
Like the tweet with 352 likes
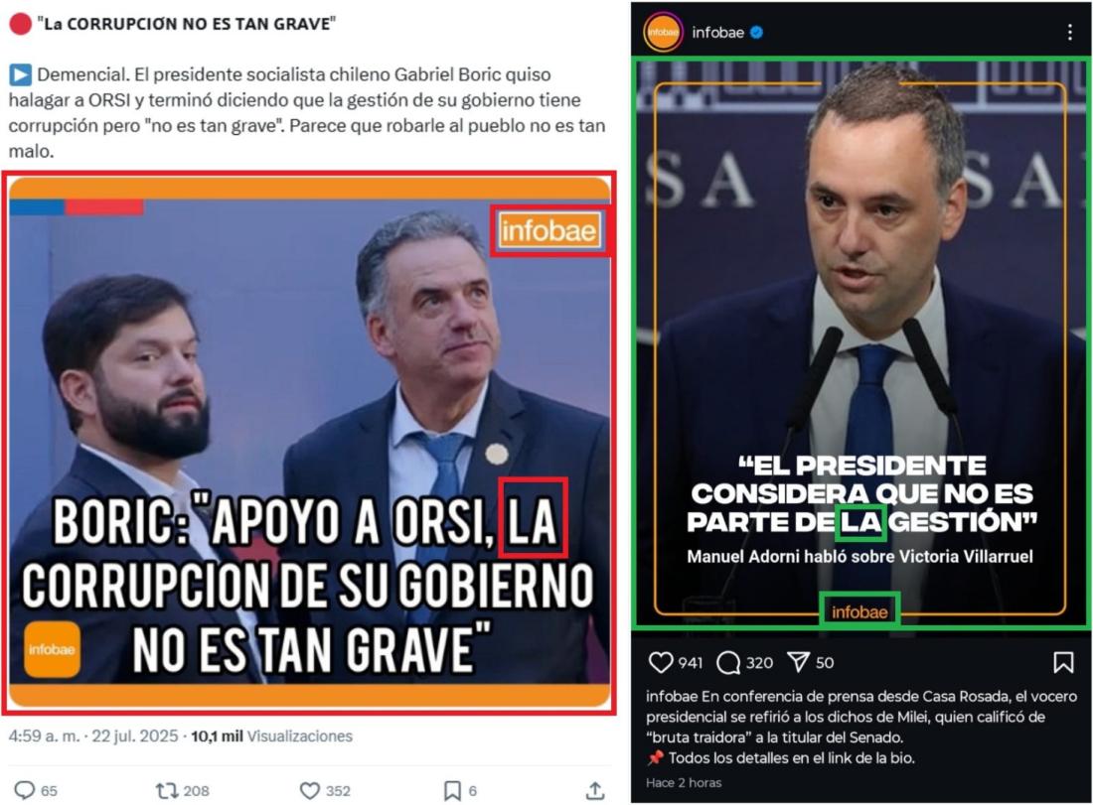point(309,790)
